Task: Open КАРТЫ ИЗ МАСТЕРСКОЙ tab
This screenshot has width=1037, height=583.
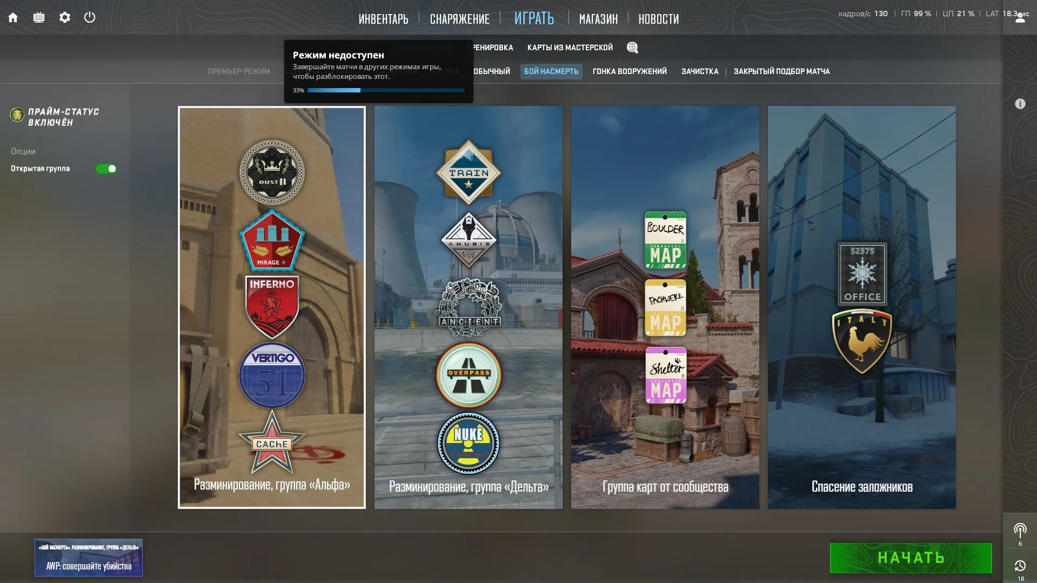Action: click(x=570, y=48)
